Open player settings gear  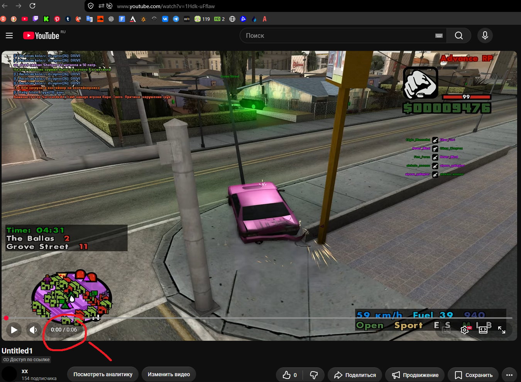465,330
